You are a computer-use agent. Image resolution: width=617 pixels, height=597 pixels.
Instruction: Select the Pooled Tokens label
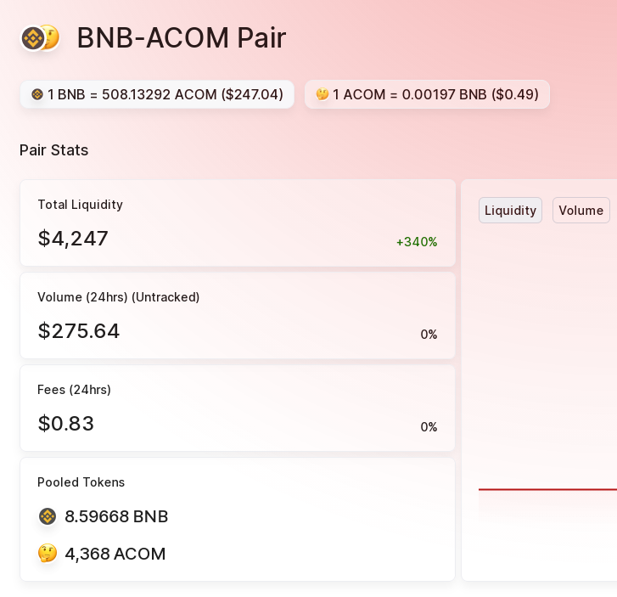pyautogui.click(x=81, y=482)
